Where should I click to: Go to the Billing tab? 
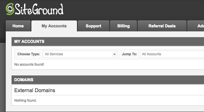[124, 26]
